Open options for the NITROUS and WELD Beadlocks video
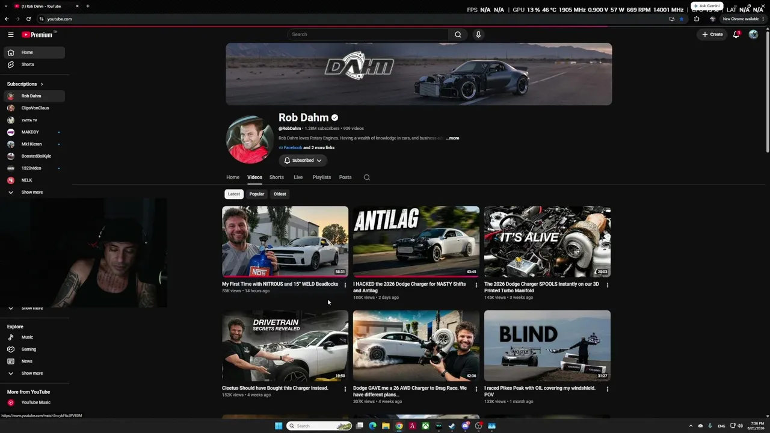The height and width of the screenshot is (433, 770). 345,285
